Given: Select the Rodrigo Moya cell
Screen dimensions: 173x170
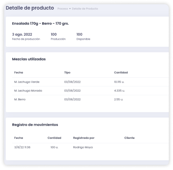Looking at the screenshot, I should [x=83, y=147].
